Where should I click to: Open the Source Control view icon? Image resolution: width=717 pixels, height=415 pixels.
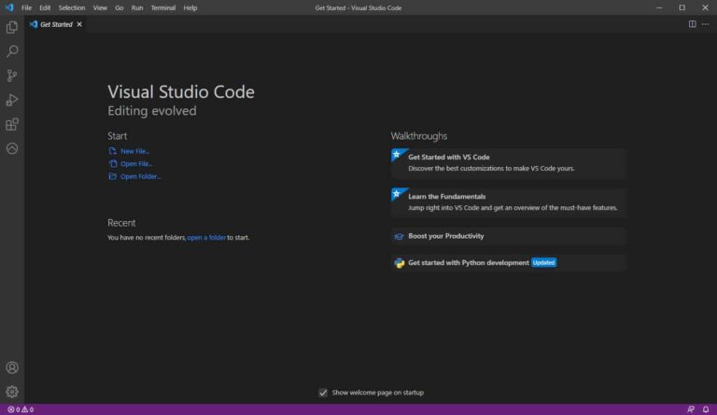coord(12,76)
